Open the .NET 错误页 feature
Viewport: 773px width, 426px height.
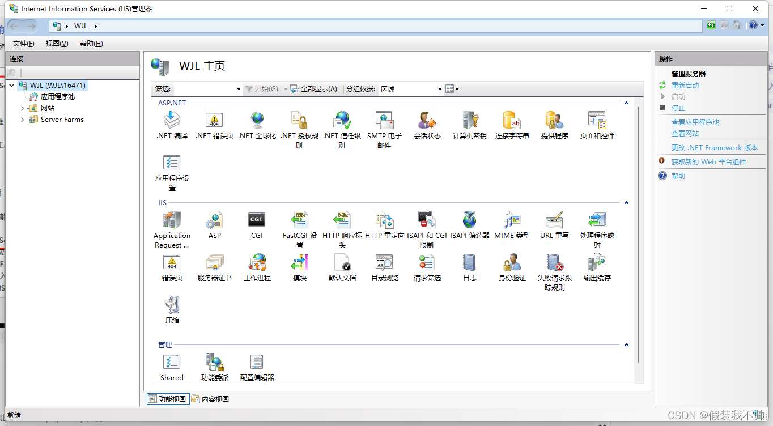coord(214,121)
